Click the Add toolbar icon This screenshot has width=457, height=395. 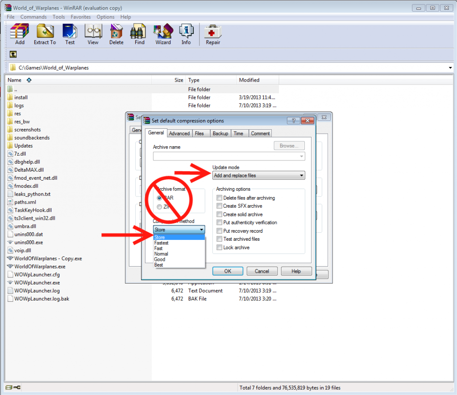click(x=20, y=31)
